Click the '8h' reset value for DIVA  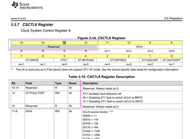coord(70,111)
